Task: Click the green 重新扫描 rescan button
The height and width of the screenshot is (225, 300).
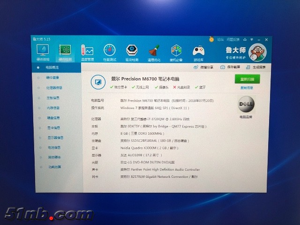Action: pos(247,79)
